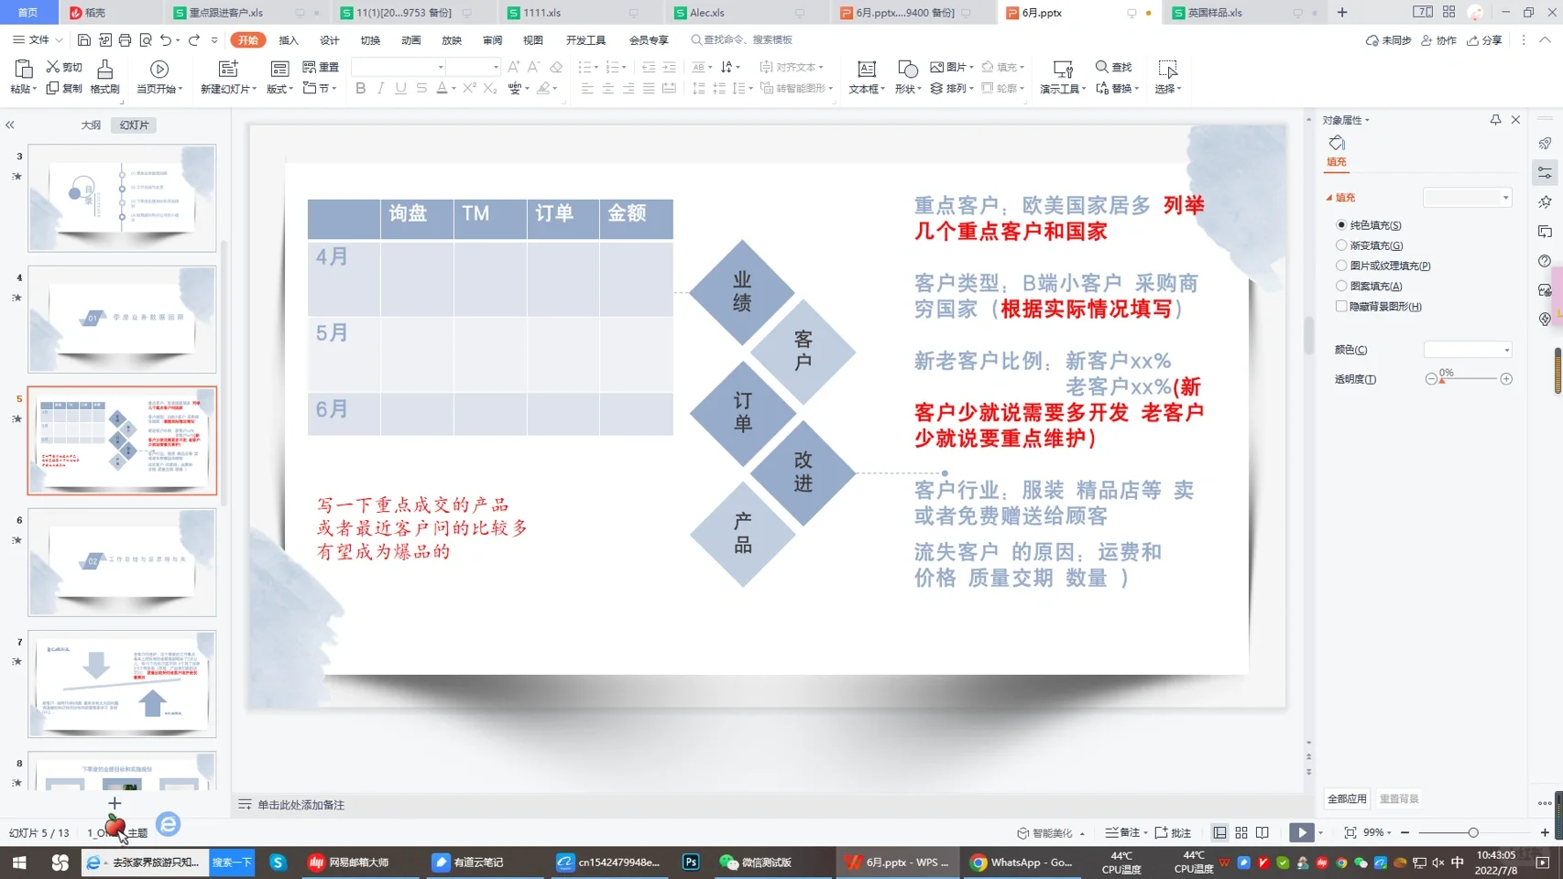Click the notes area 单击此处添加备注
This screenshot has height=879, width=1563.
[x=301, y=805]
